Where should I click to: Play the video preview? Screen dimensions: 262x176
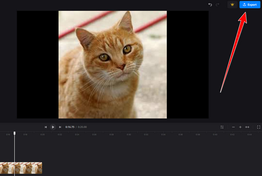(53, 127)
